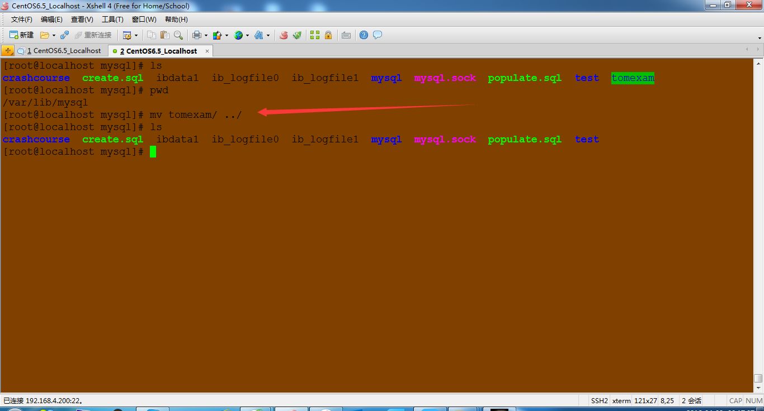764x411 pixels.
Task: Click the Find magnifier icon
Action: click(x=178, y=35)
